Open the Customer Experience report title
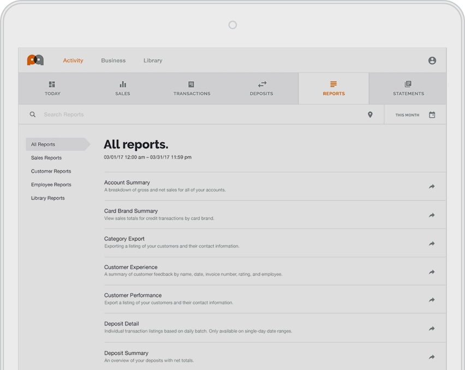The width and height of the screenshot is (465, 370). (131, 267)
